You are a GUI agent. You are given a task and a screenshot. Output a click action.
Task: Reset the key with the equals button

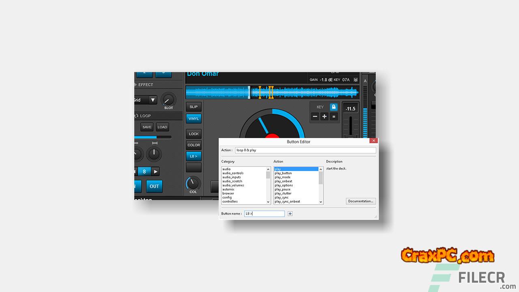click(x=334, y=117)
